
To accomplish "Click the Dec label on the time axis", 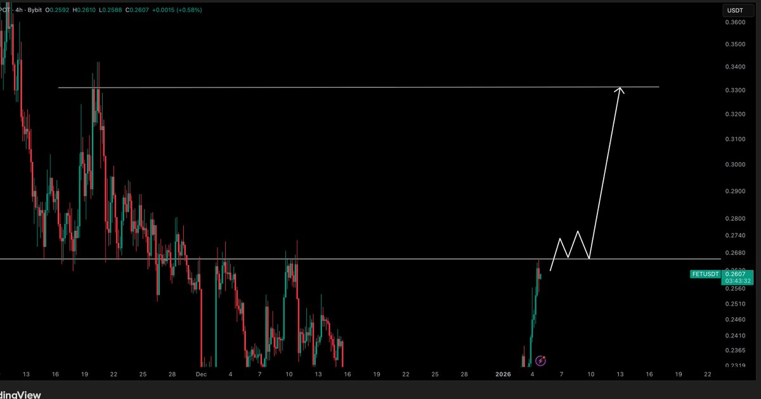I will coord(201,375).
